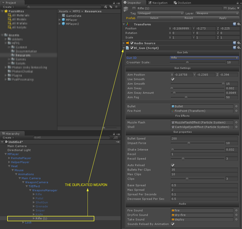This screenshot has width=242, height=229.
Task: Click the search-by-type icon in Project panel
Action: pos(106,7)
